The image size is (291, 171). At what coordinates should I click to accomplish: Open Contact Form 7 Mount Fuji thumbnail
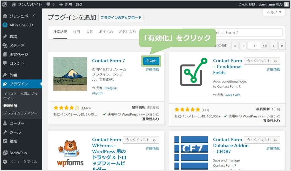pyautogui.click(x=70, y=74)
